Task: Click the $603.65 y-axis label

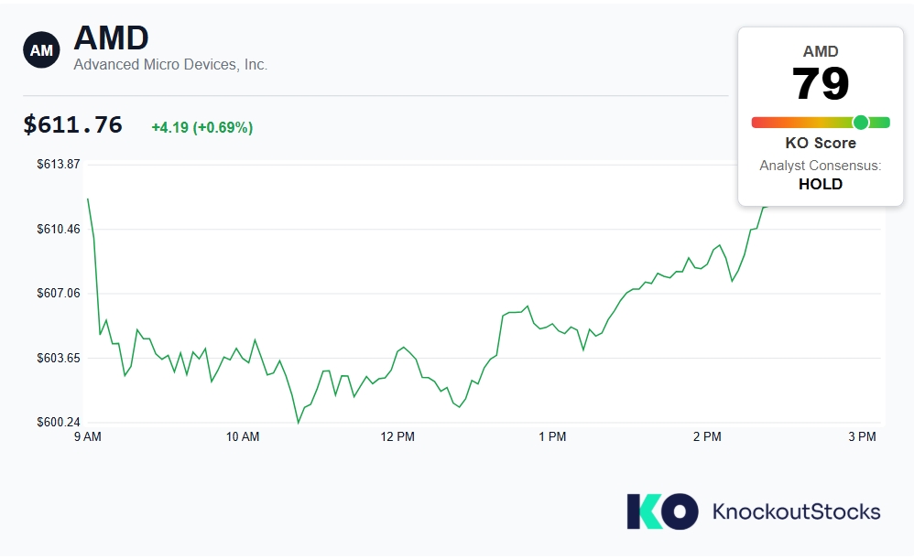Action: [x=59, y=358]
